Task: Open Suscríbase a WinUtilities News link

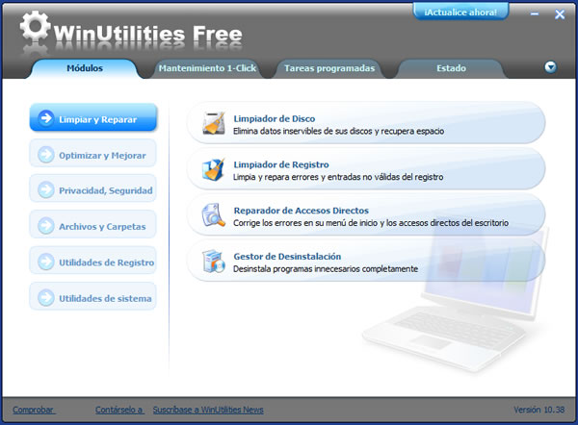Action: coord(208,410)
